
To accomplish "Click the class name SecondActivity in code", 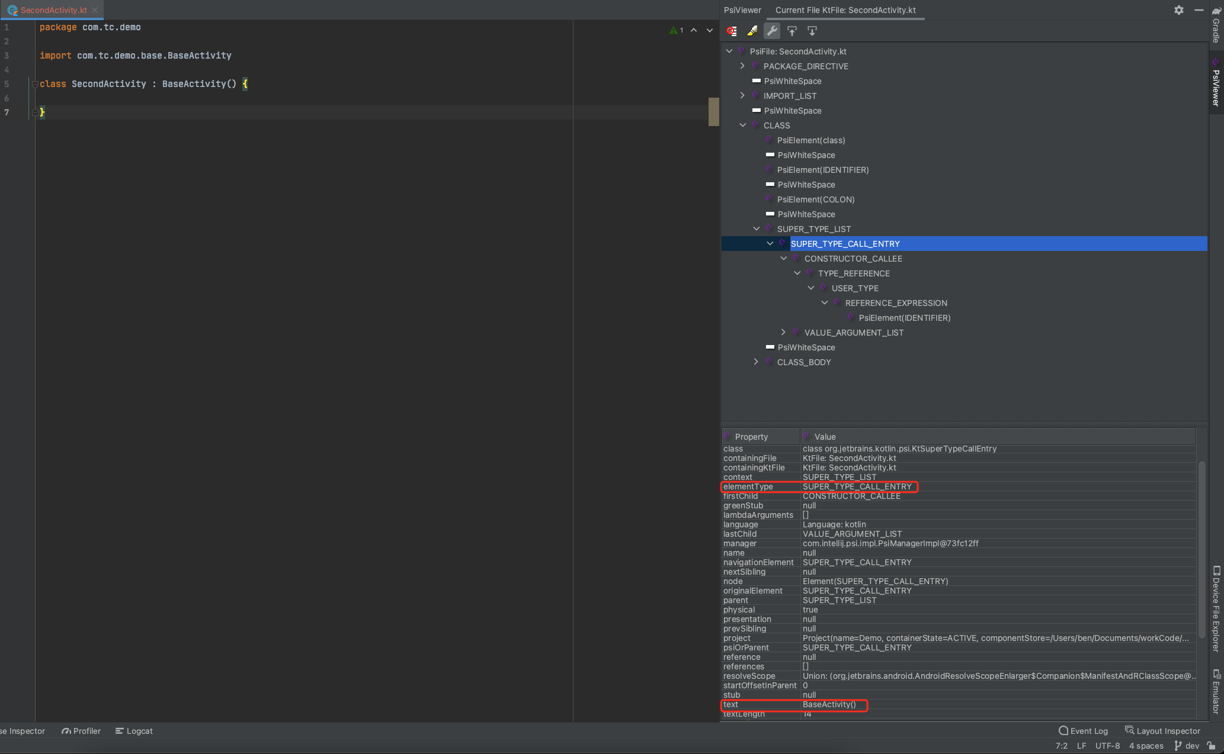I will [x=109, y=84].
